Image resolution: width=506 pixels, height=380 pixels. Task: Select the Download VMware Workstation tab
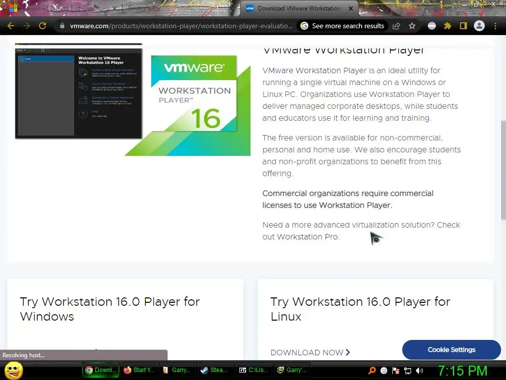pyautogui.click(x=299, y=8)
